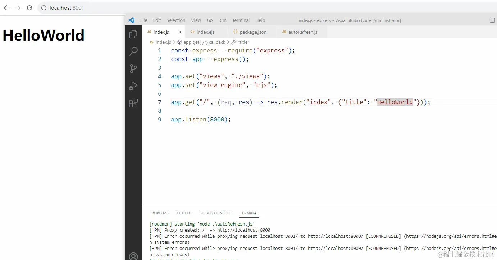Open the File menu

tap(144, 20)
